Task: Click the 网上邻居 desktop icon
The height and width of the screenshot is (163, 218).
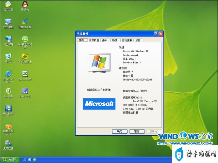Action: (8, 40)
